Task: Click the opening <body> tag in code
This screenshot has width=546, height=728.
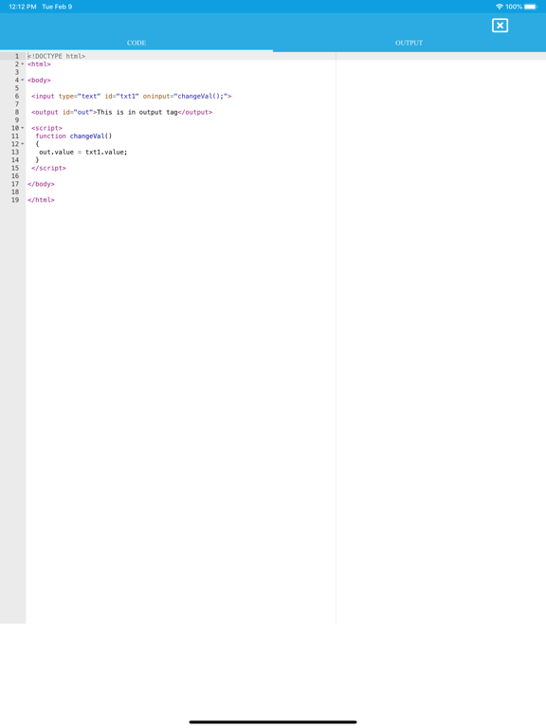Action: point(39,80)
